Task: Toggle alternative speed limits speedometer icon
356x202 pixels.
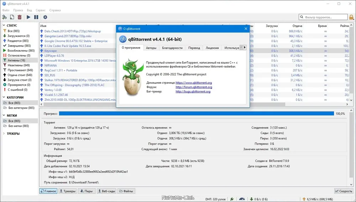Action: tap(242, 199)
